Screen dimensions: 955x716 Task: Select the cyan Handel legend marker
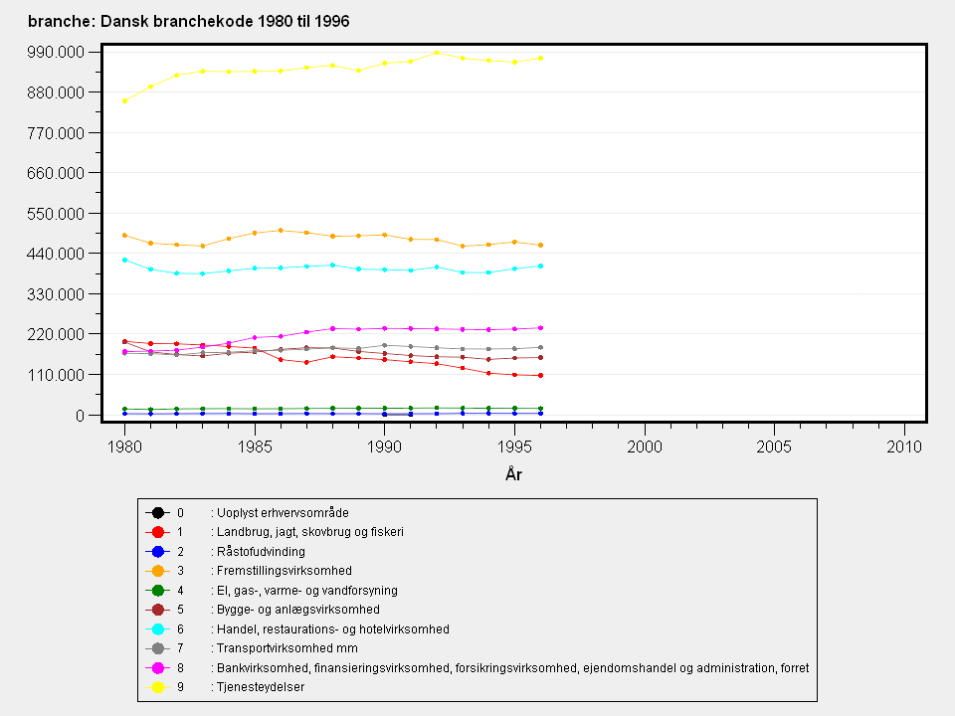click(x=156, y=629)
